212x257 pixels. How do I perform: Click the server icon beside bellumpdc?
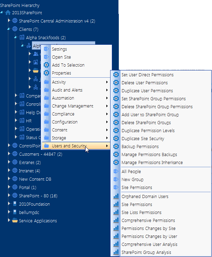(x=15, y=212)
